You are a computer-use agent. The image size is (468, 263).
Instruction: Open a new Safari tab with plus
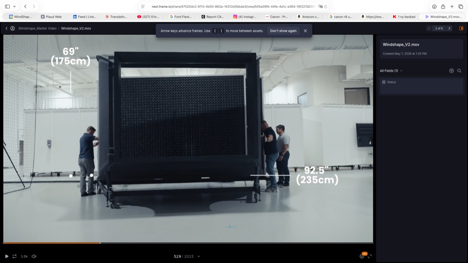pos(452,7)
